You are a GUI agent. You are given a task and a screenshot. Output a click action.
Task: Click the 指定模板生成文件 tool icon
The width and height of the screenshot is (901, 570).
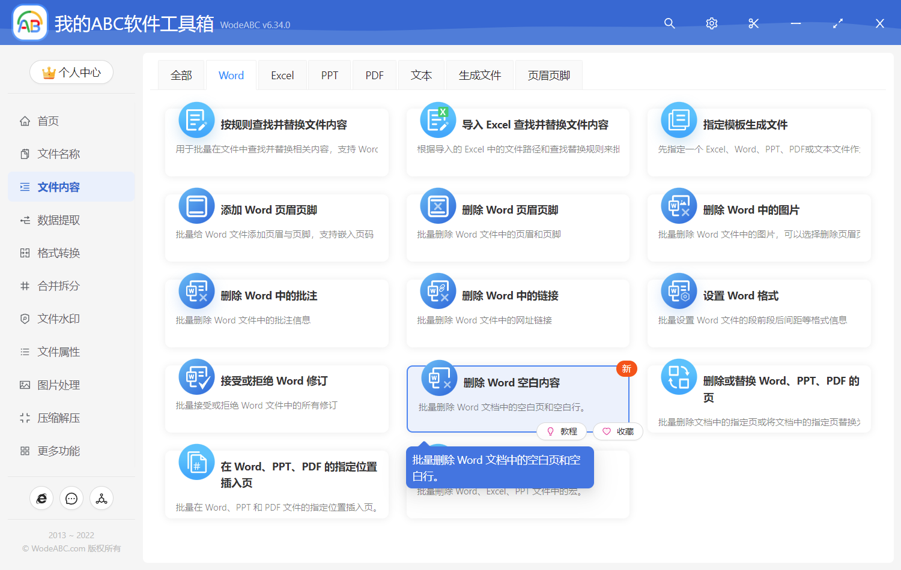pyautogui.click(x=678, y=119)
